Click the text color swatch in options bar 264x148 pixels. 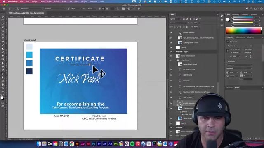(x=112, y=9)
